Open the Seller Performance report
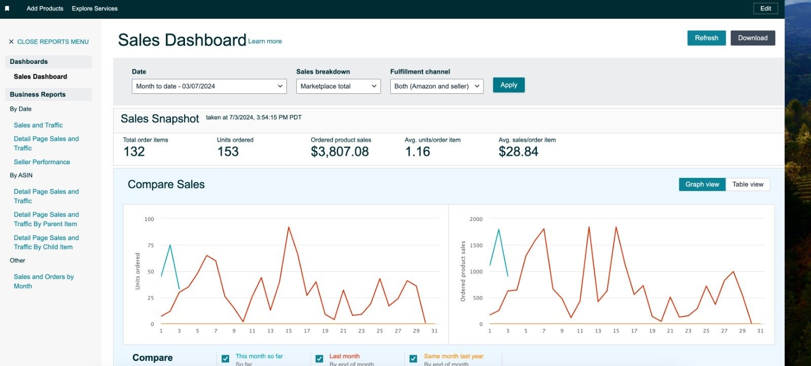Screen dimensions: 811x366 click(x=42, y=162)
